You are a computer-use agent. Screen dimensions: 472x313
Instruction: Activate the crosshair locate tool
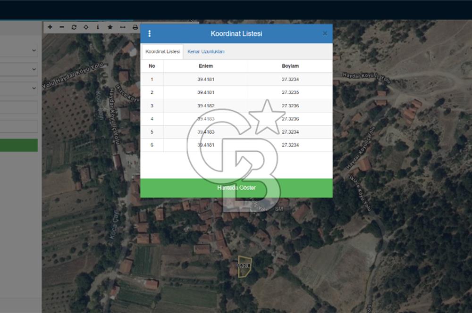point(86,27)
